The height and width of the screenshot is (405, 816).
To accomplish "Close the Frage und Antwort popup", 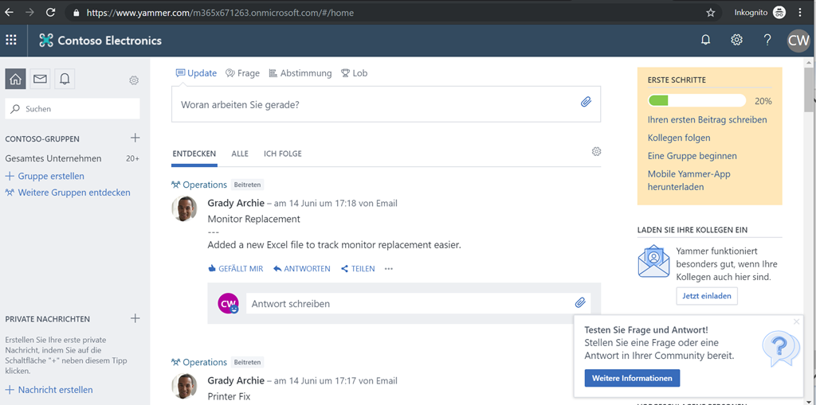I will coord(796,321).
